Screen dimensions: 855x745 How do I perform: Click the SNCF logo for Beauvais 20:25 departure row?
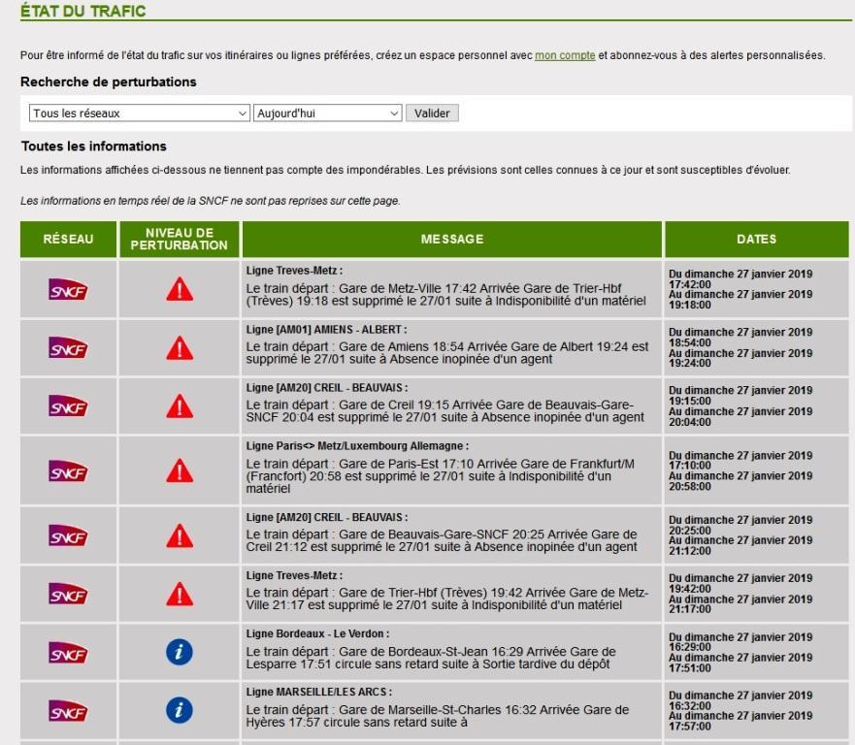coord(68,535)
